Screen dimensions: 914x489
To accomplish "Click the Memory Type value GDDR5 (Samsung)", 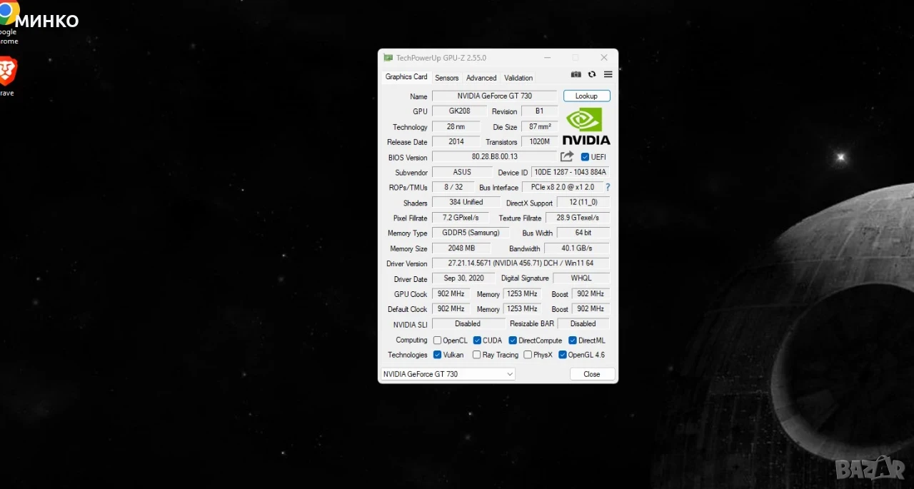I will tap(471, 233).
